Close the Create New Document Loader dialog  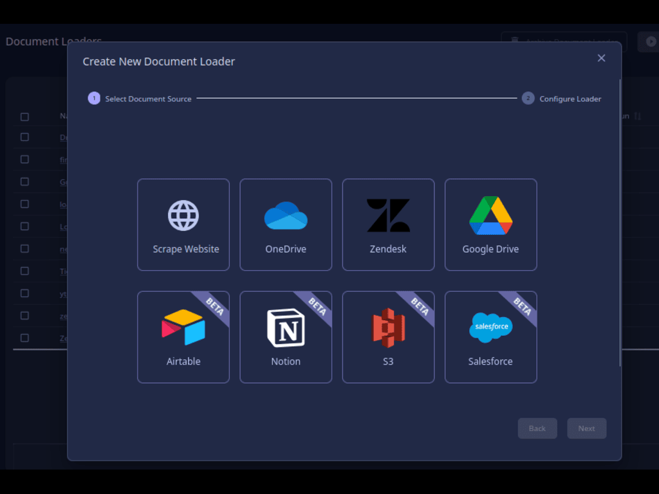click(601, 59)
